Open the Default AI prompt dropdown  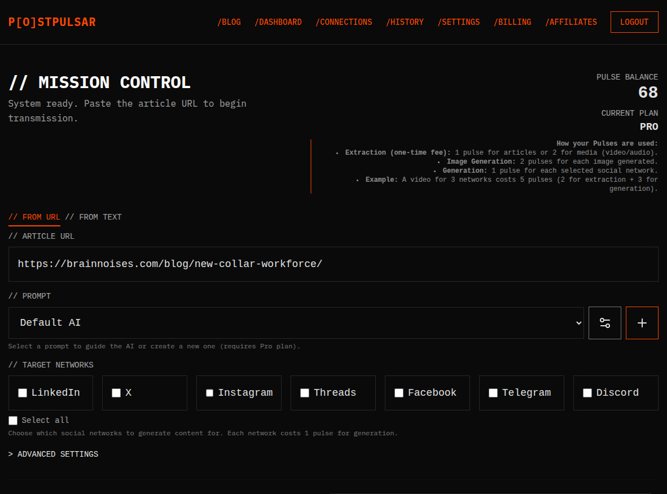point(296,322)
